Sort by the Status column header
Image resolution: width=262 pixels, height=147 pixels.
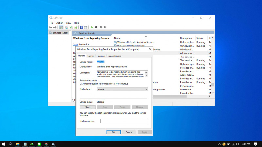point(199,38)
